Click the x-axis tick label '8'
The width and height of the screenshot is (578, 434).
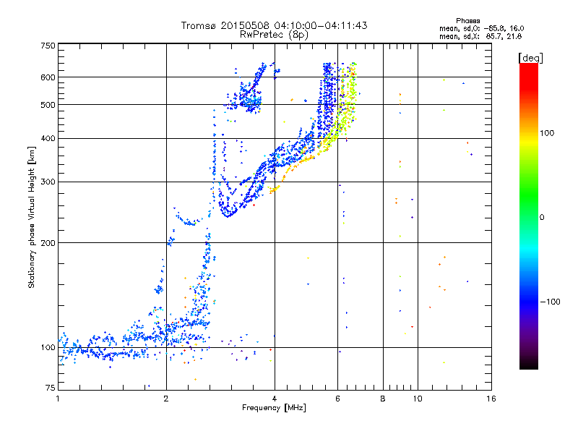(x=383, y=399)
